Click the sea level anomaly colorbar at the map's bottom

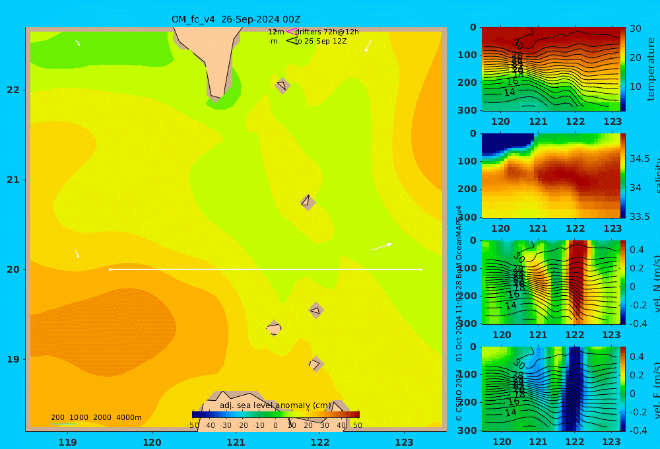(x=276, y=415)
